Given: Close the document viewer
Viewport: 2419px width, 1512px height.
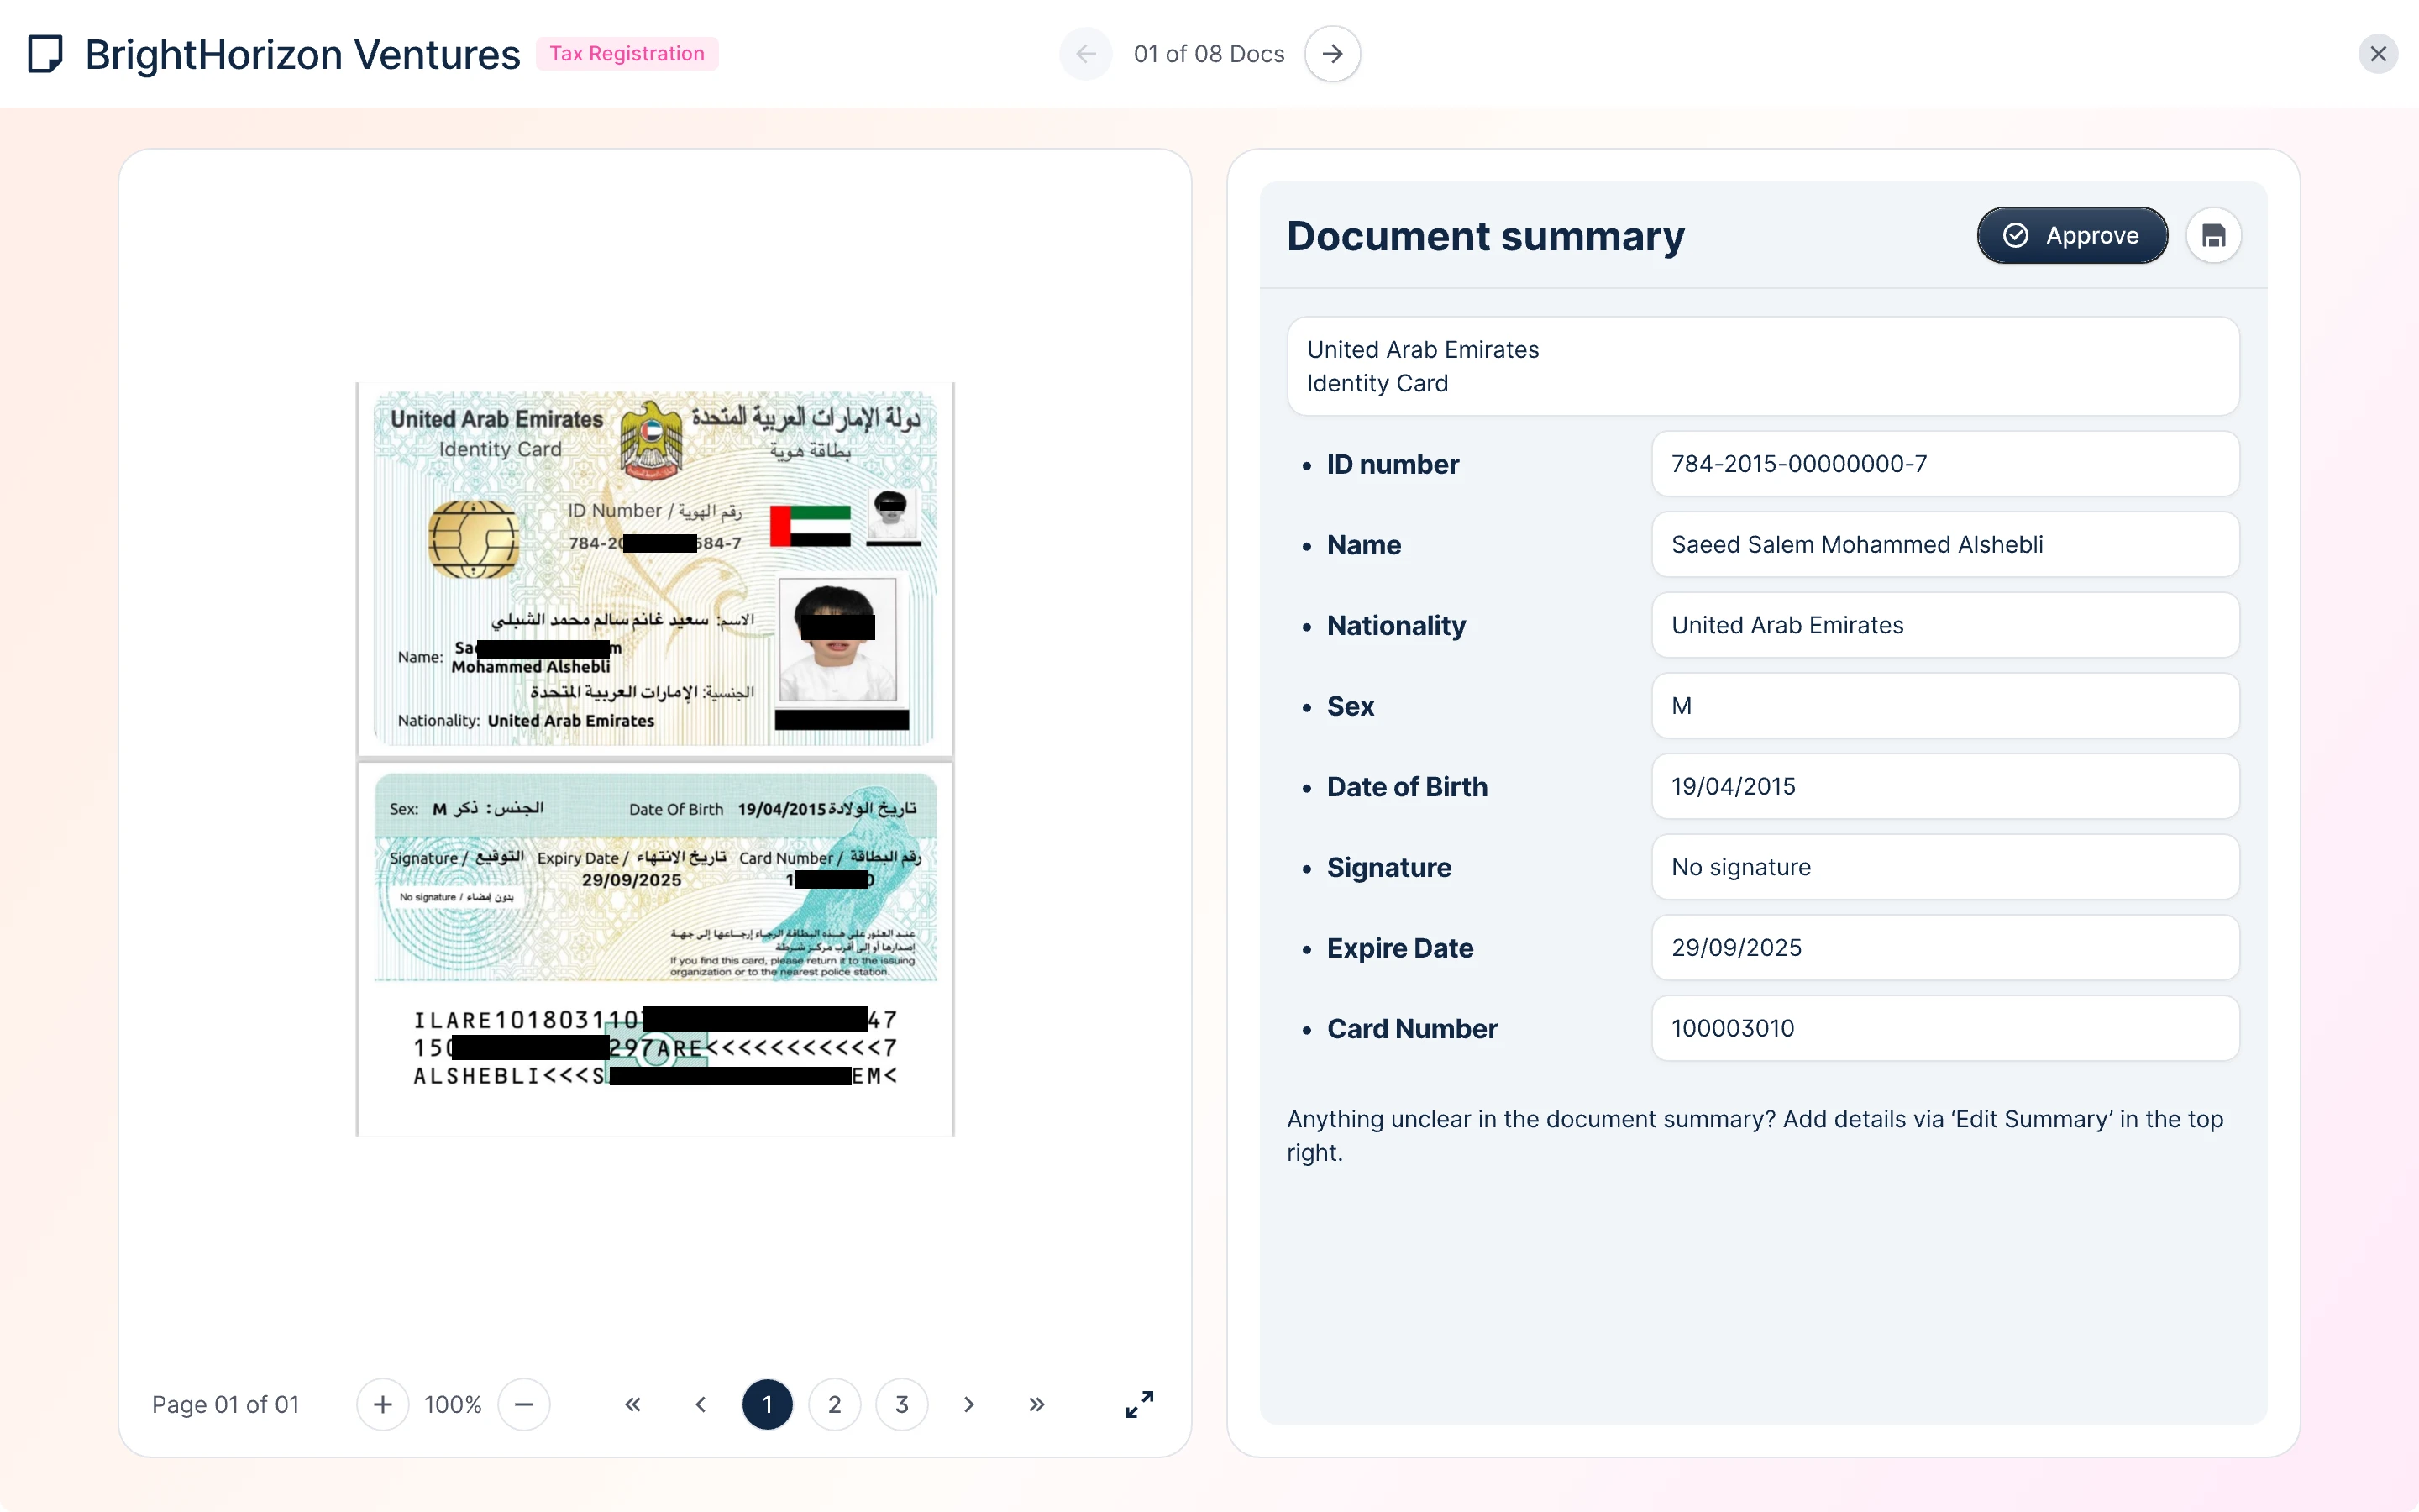Looking at the screenshot, I should pyautogui.click(x=2378, y=54).
